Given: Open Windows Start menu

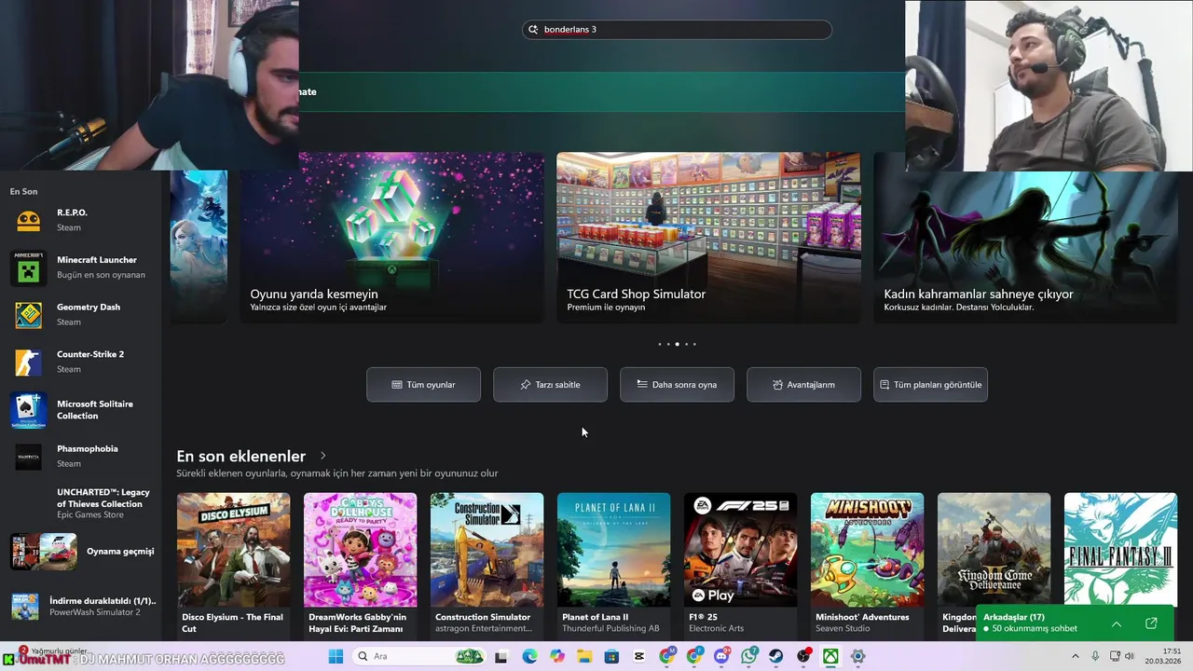Looking at the screenshot, I should coord(336,656).
